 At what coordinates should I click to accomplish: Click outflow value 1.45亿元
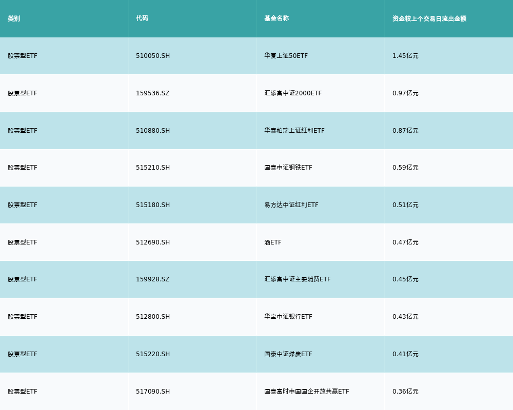(x=405, y=56)
